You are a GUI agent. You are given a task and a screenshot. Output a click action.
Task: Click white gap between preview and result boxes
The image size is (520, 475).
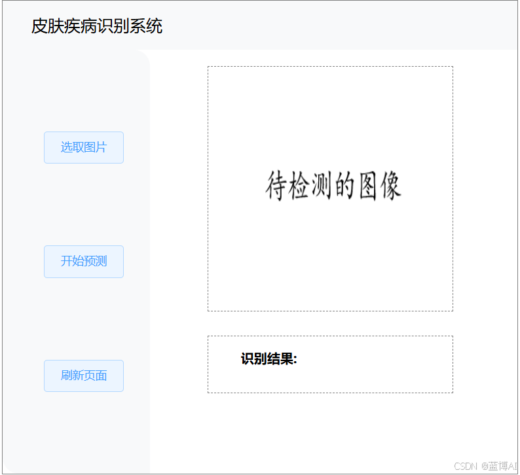coord(330,323)
